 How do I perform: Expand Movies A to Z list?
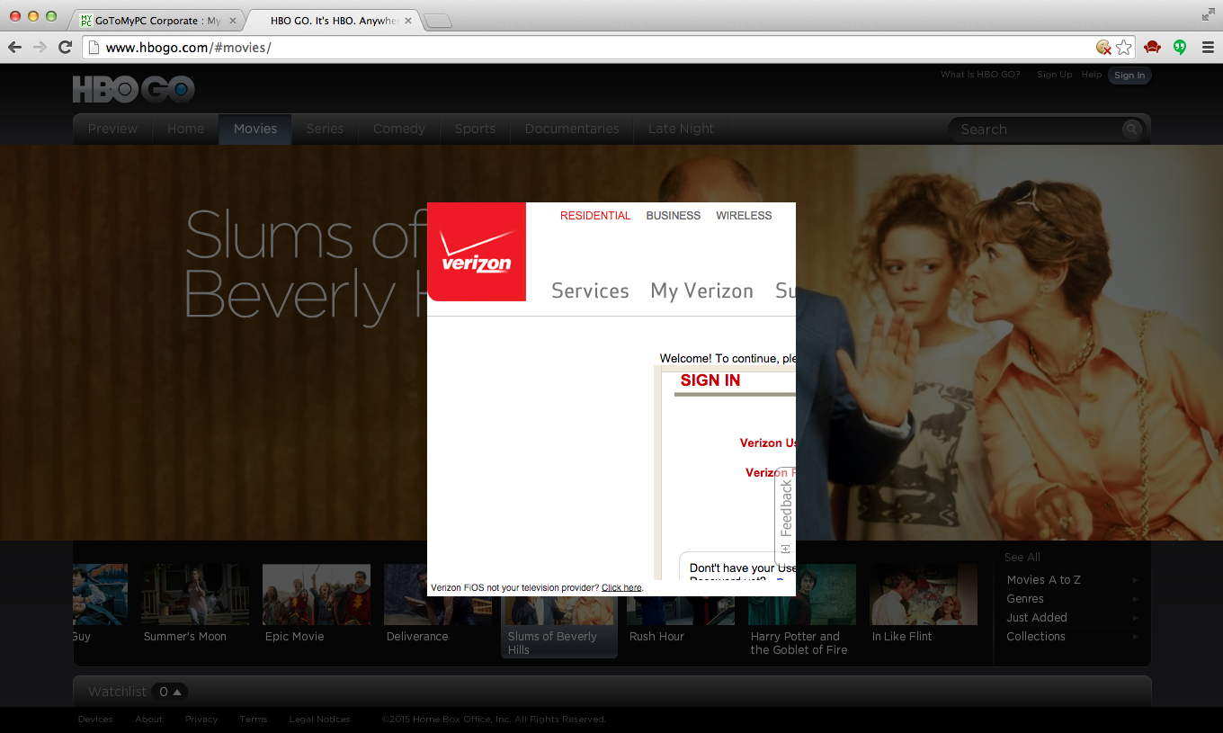tap(1072, 580)
